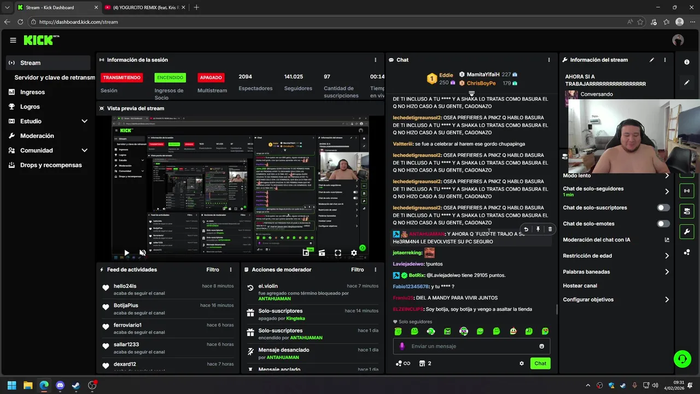Open picture-in-picture on stream preview
Image resolution: width=700 pixels, height=394 pixels.
pos(306,253)
